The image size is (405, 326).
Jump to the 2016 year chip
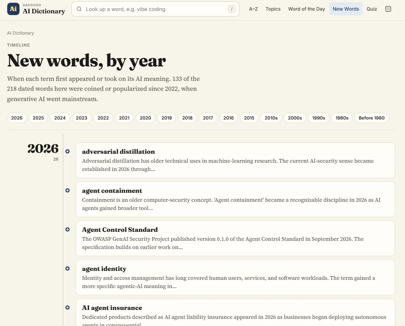pyautogui.click(x=229, y=118)
